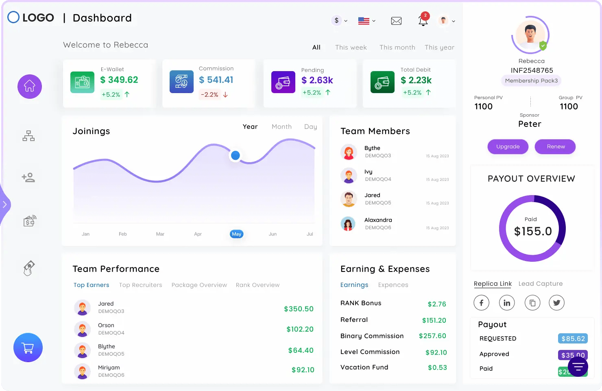Click the E-Wallet card icon

point(82,82)
